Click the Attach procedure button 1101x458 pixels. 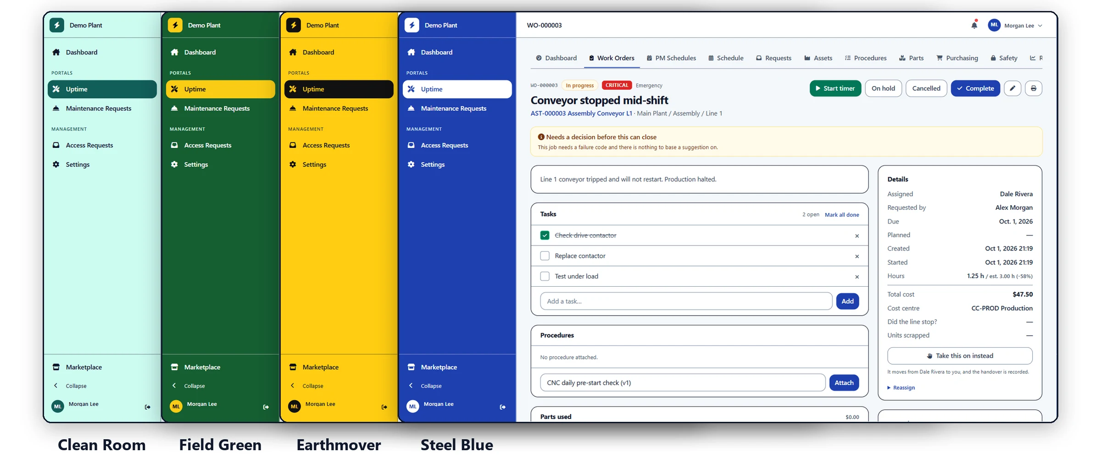coord(844,383)
